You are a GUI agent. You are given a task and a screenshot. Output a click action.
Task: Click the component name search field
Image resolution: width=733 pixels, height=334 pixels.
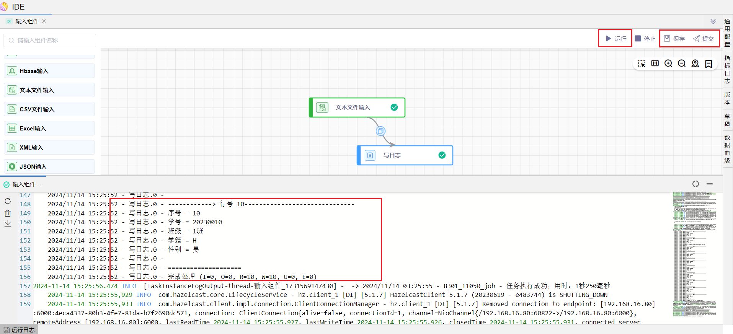click(50, 40)
